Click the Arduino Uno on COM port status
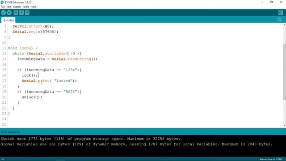Image resolution: width=286 pixels, height=161 pixels. (271, 159)
